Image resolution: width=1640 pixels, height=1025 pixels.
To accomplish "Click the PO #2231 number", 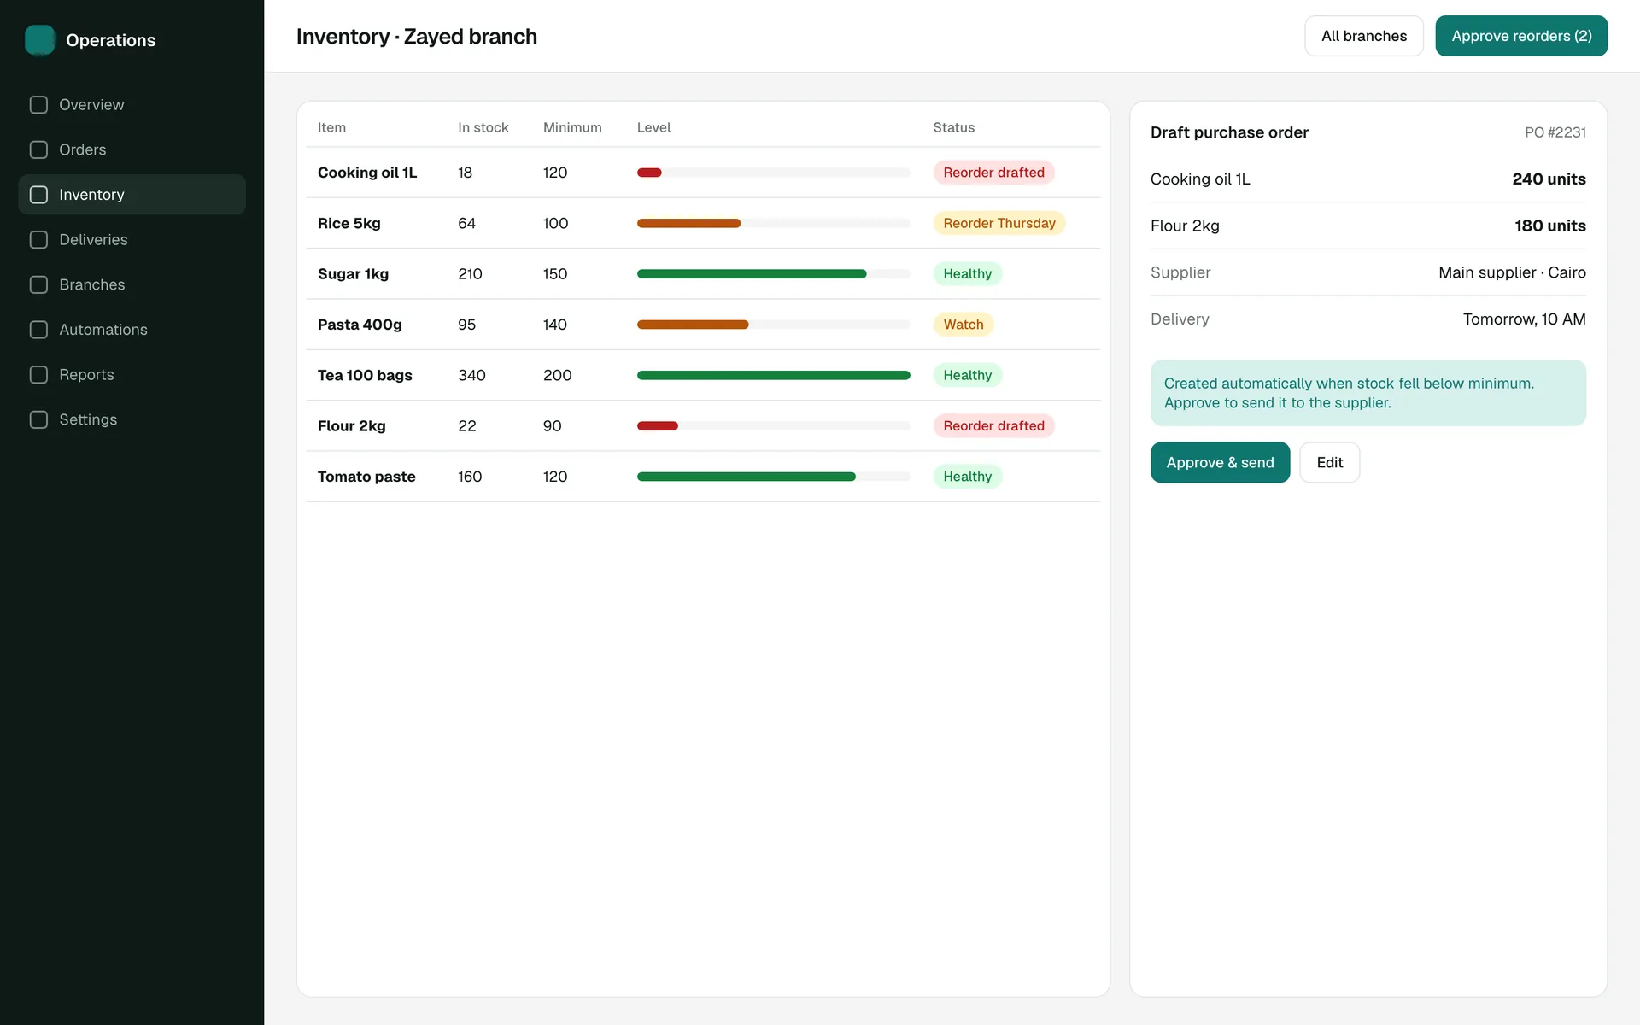I will (x=1555, y=132).
